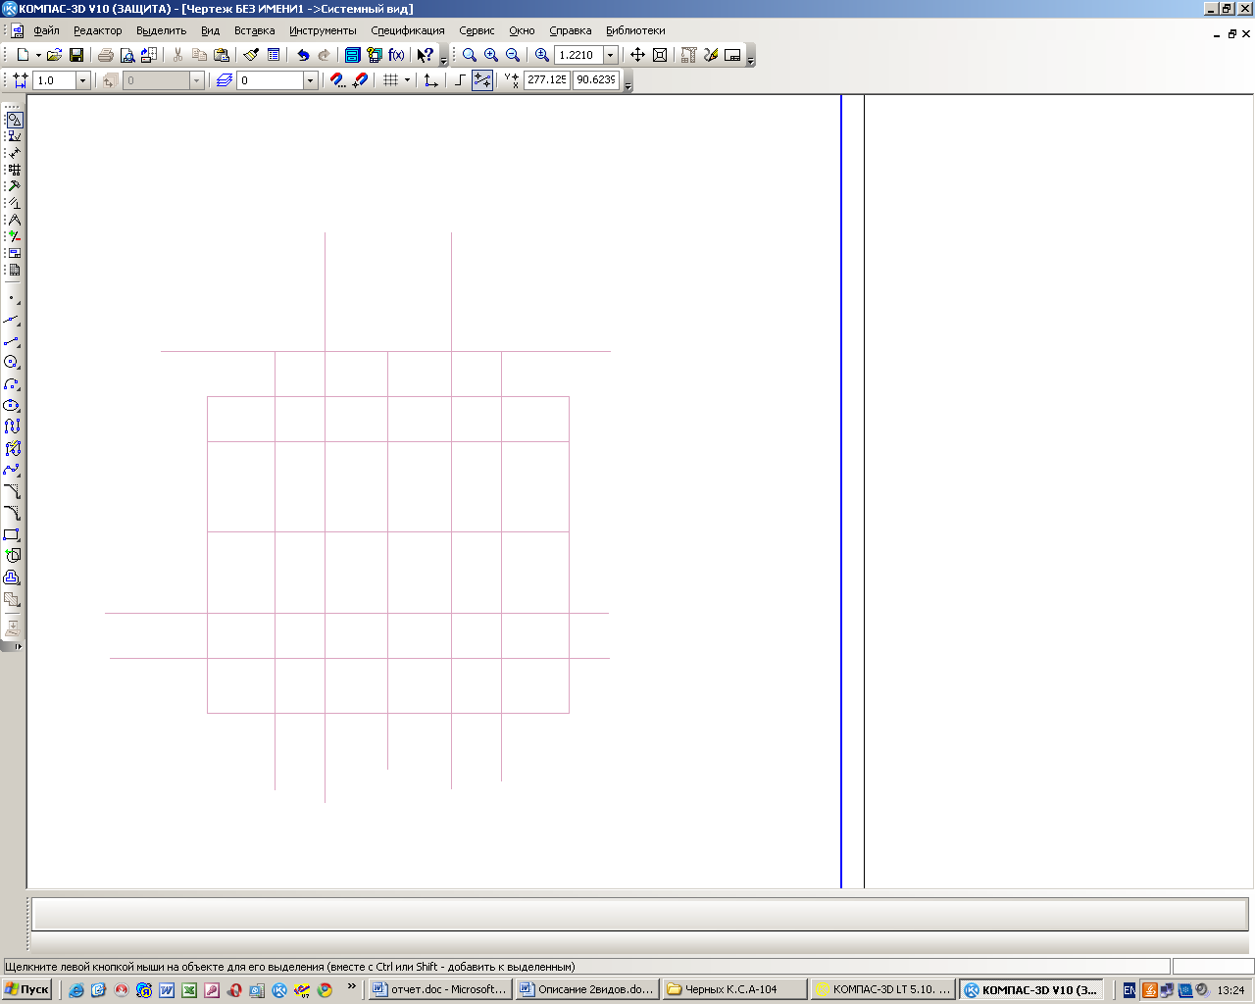Show the whole drawing icon
This screenshot has height=1004, width=1255.
point(660,55)
